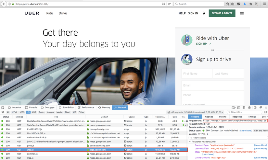Toggle responsive design mode icon
The width and height of the screenshot is (268, 160).
(244, 108)
